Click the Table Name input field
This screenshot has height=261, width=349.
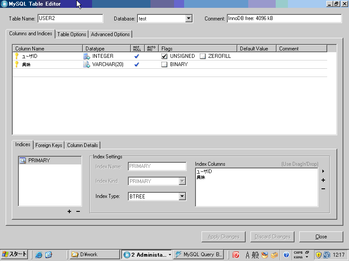[x=70, y=18]
